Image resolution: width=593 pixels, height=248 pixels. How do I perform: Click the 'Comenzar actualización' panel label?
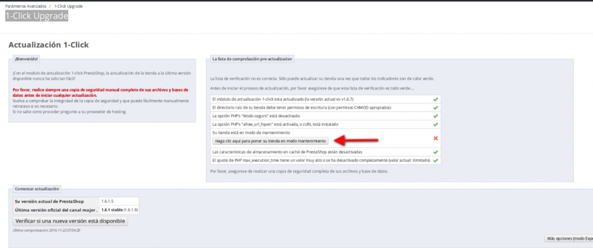pos(37,189)
